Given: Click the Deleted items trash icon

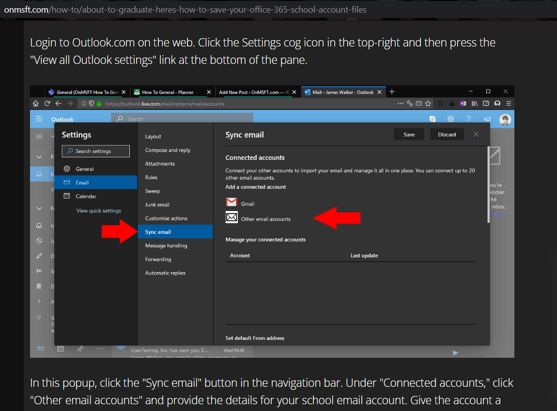Looking at the screenshot, I should click(39, 286).
